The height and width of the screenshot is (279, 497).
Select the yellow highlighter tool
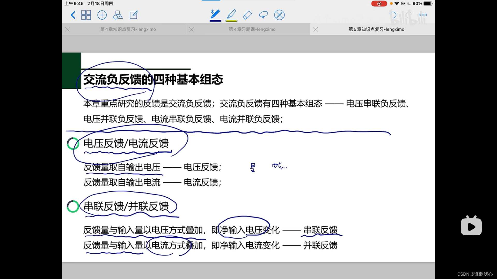pyautogui.click(x=231, y=14)
